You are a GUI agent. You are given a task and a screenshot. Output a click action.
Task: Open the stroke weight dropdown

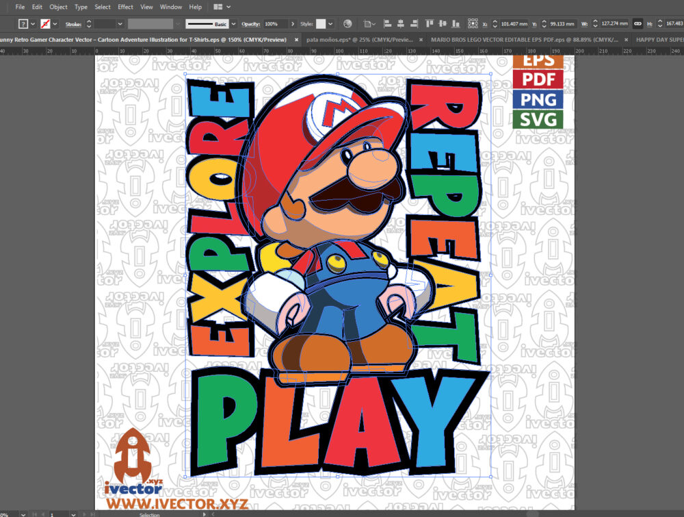[x=120, y=24]
